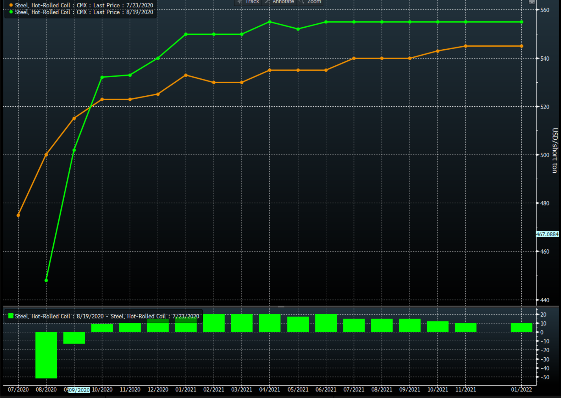This screenshot has width=561, height=398.
Task: Click the green legend marker for 8/19/2020
Action: point(11,12)
